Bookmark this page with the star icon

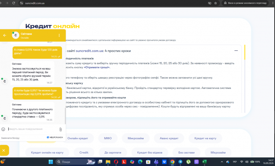point(216,3)
